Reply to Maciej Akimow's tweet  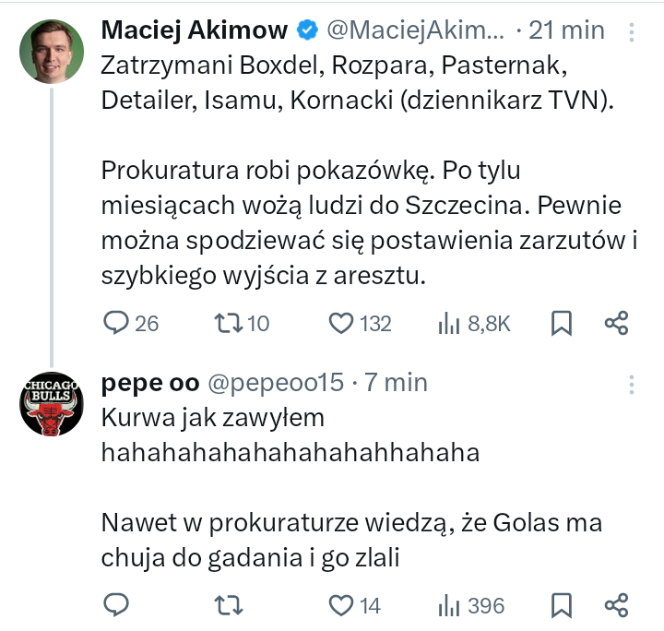point(116,323)
